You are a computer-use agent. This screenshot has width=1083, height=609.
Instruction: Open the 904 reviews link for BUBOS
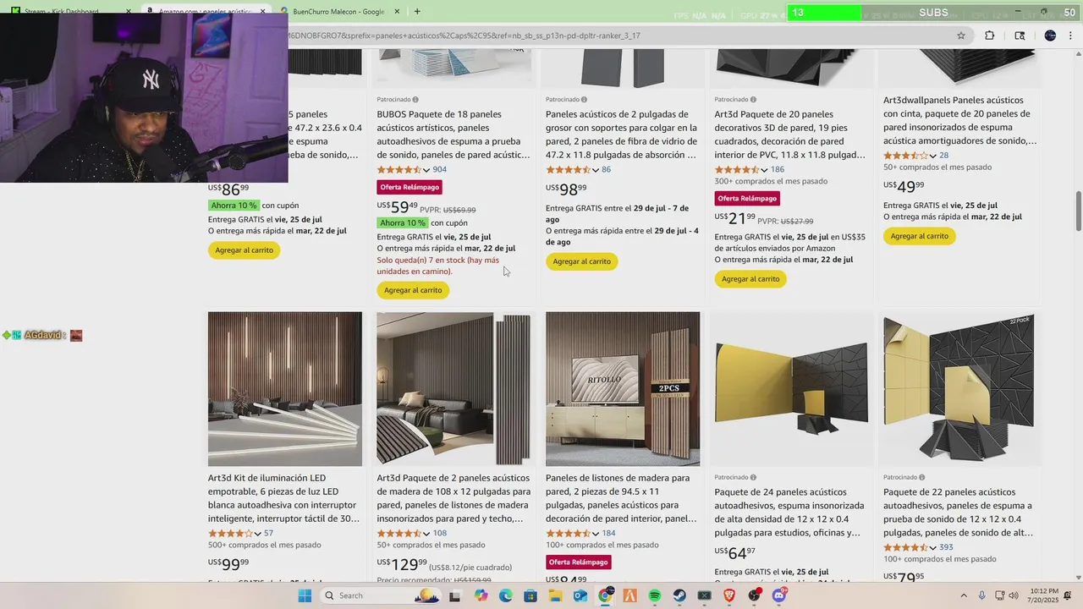[439, 170]
